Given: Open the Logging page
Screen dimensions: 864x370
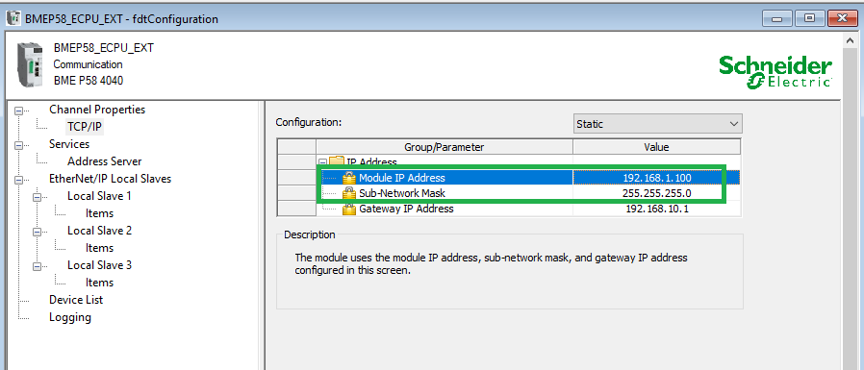Looking at the screenshot, I should [70, 317].
